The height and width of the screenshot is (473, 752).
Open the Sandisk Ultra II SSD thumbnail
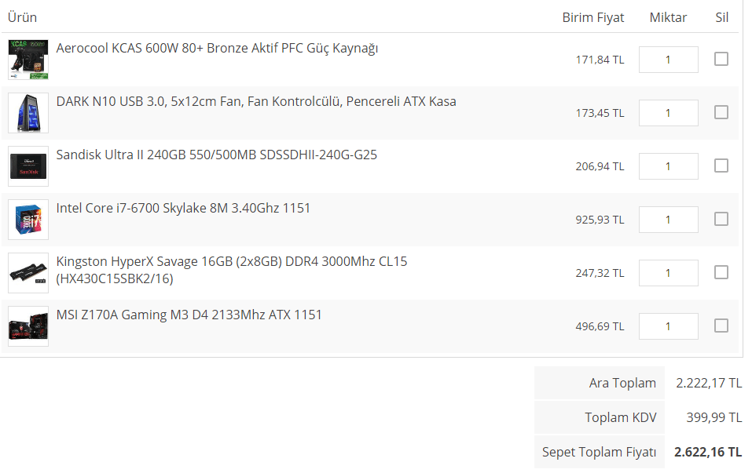(28, 166)
